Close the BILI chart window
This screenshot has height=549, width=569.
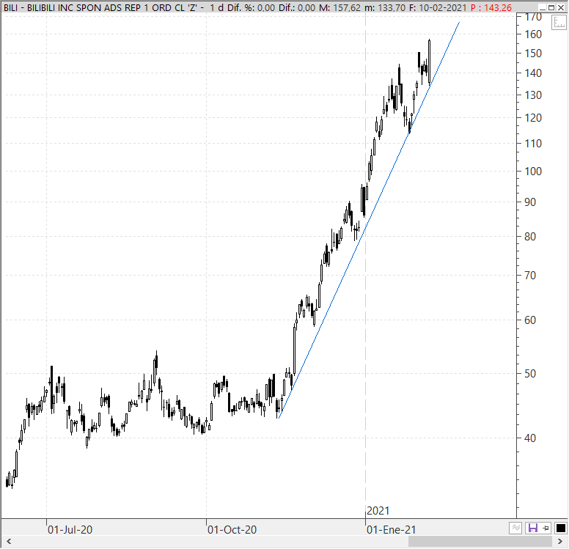[560, 7]
